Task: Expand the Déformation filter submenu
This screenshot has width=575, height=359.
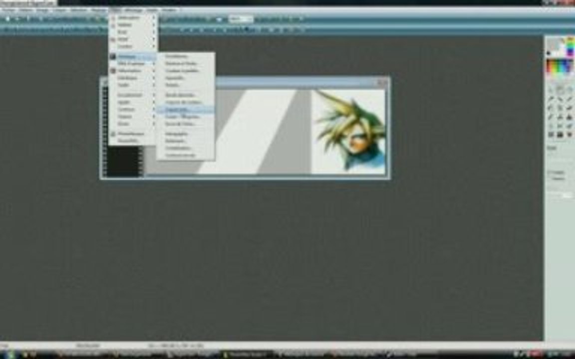Action: (133, 71)
